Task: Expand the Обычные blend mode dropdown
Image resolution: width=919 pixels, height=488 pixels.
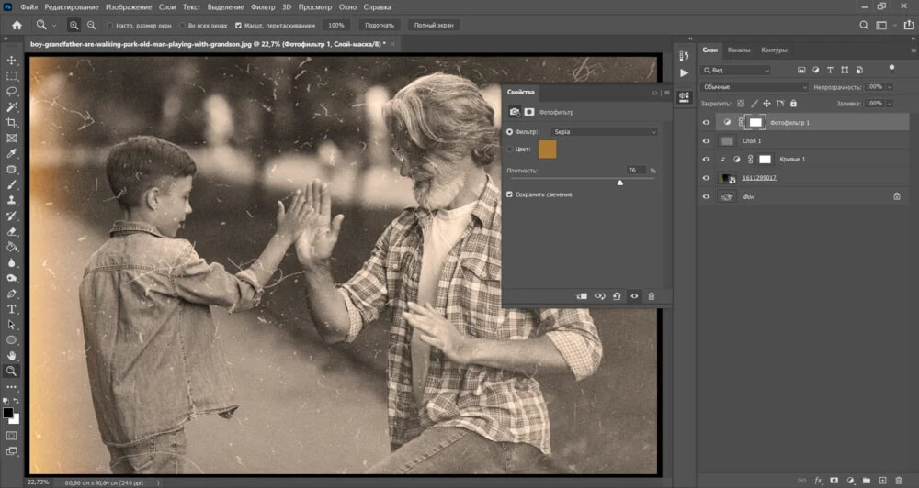Action: (x=754, y=87)
